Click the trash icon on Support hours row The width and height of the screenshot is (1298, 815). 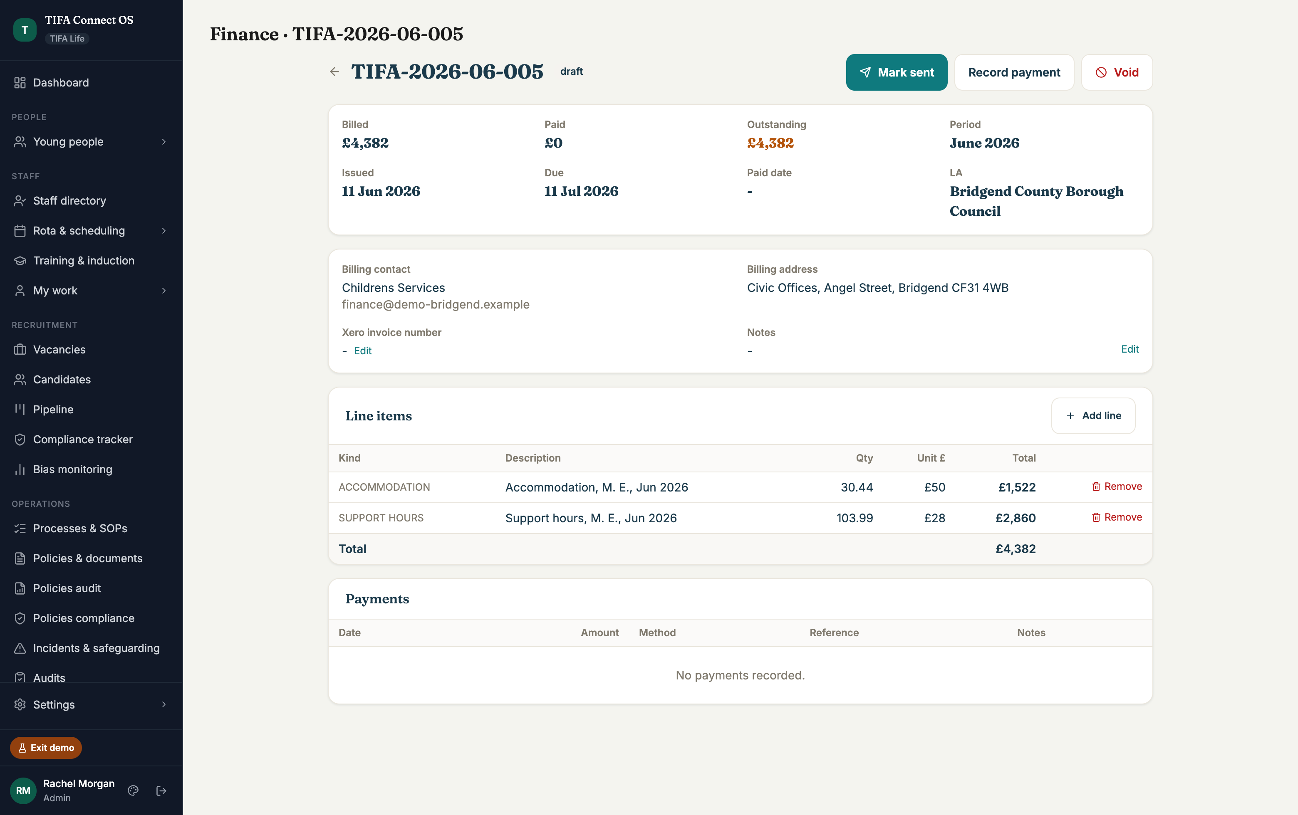[1096, 517]
